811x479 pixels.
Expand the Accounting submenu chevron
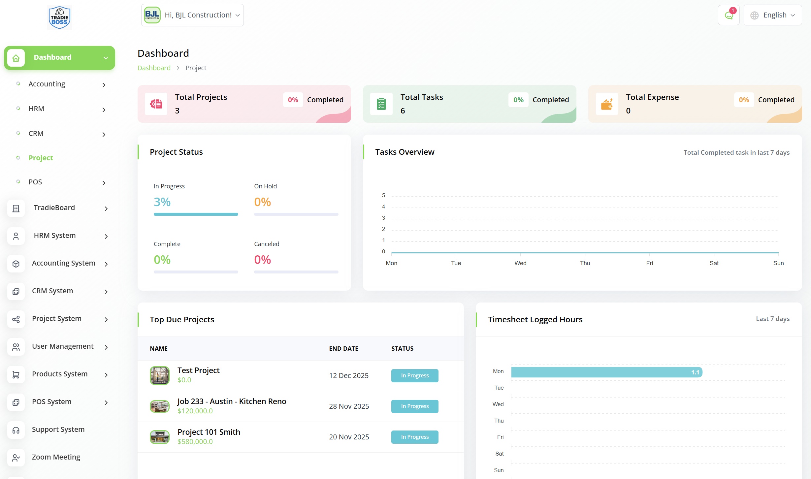tap(104, 85)
